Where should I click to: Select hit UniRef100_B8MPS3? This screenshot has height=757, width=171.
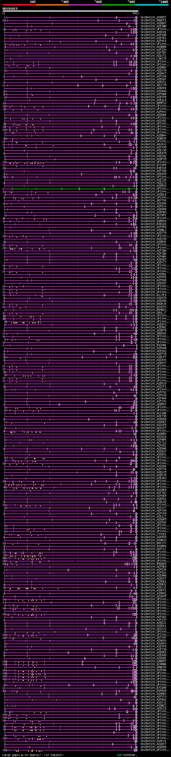coord(153,103)
